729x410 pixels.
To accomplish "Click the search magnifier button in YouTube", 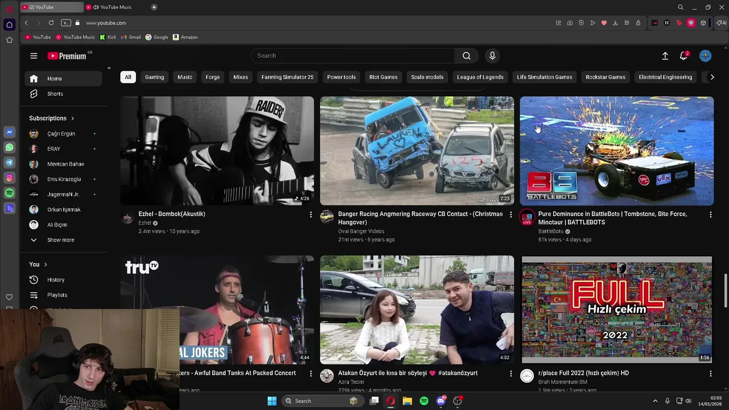I will click(x=466, y=56).
